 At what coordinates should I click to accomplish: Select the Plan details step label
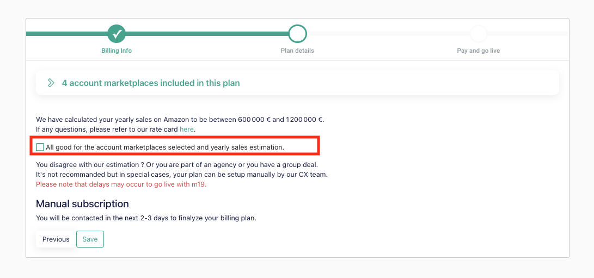[x=297, y=51]
